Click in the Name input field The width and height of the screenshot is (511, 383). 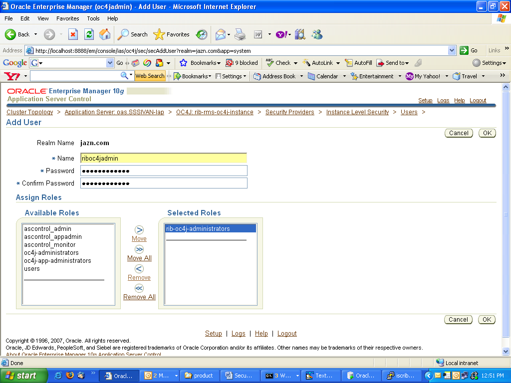[x=164, y=158]
